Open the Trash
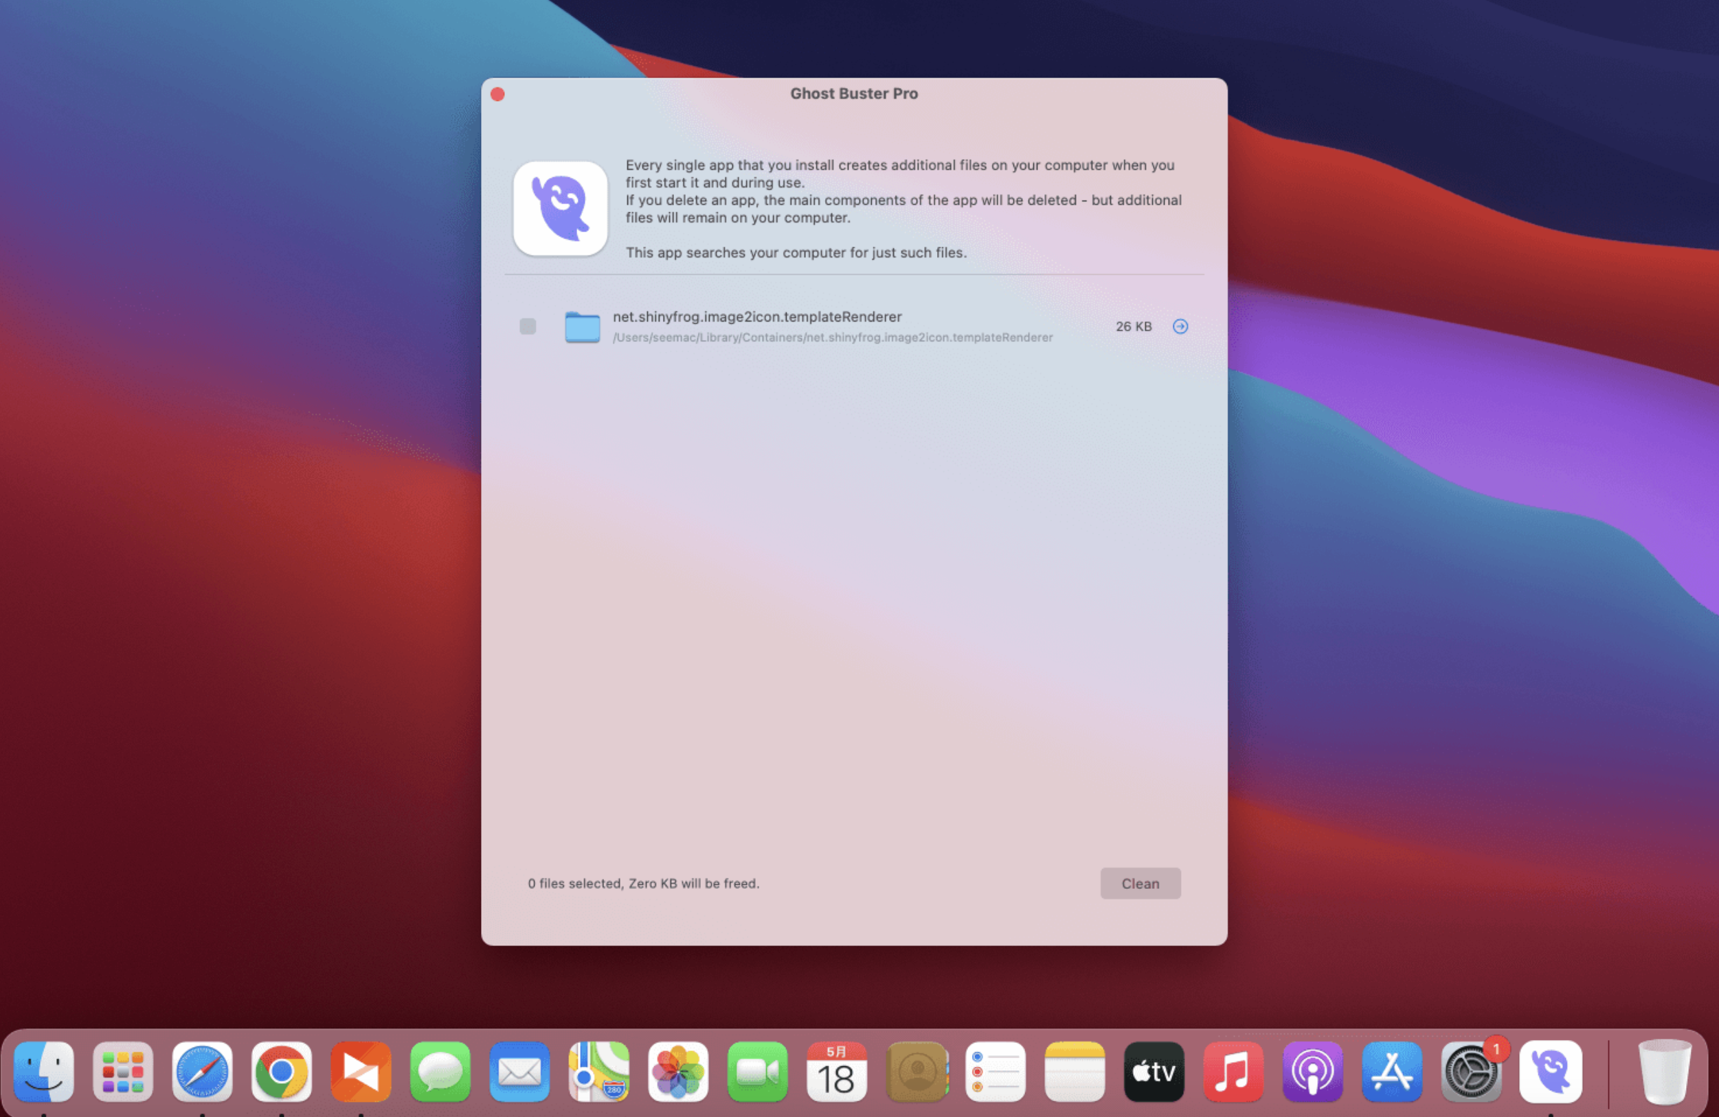The image size is (1719, 1117). tap(1666, 1072)
